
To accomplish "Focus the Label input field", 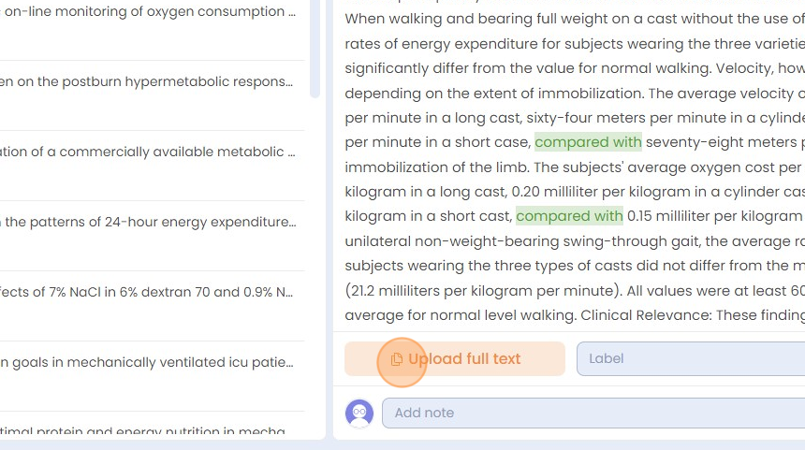I will pyautogui.click(x=691, y=358).
